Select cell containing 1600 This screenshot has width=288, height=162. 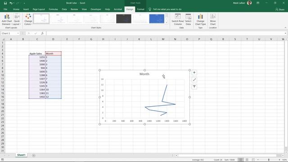(x=37, y=72)
